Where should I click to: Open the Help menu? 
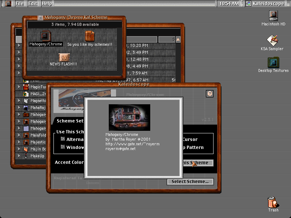click(x=47, y=4)
